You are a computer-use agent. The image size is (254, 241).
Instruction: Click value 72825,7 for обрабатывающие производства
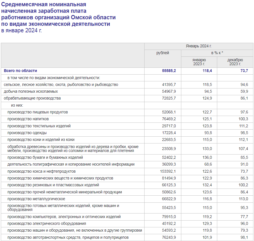[x=169, y=98]
